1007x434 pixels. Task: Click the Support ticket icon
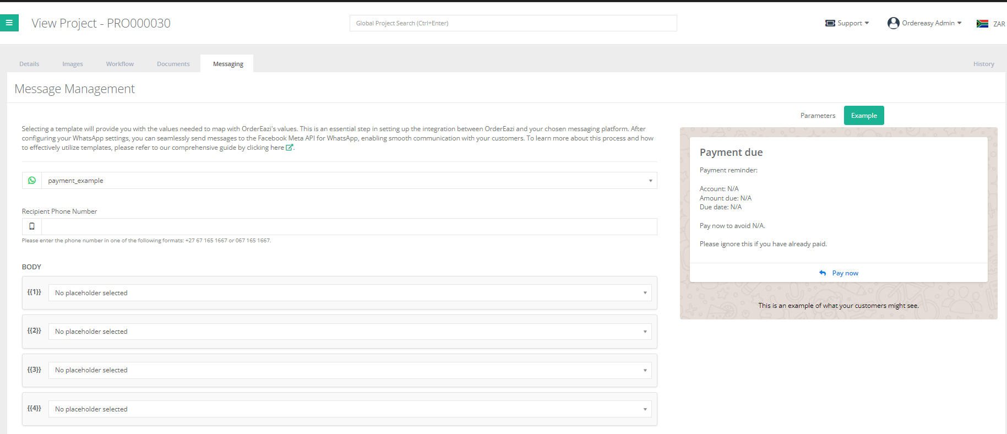830,23
